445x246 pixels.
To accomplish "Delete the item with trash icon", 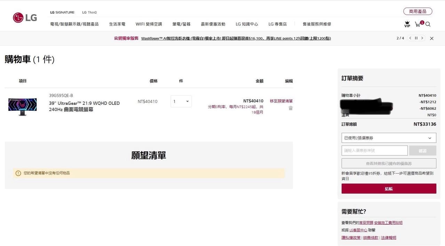I will [291, 108].
